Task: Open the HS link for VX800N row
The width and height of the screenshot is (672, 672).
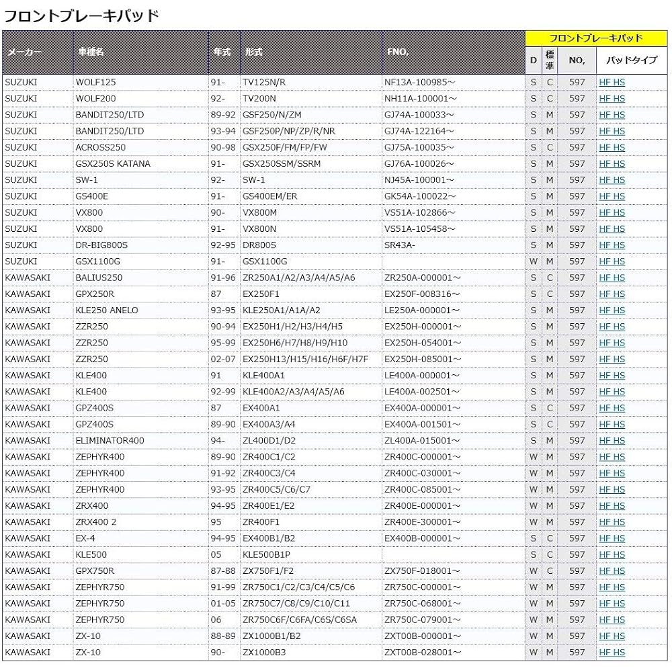Action: (618, 229)
